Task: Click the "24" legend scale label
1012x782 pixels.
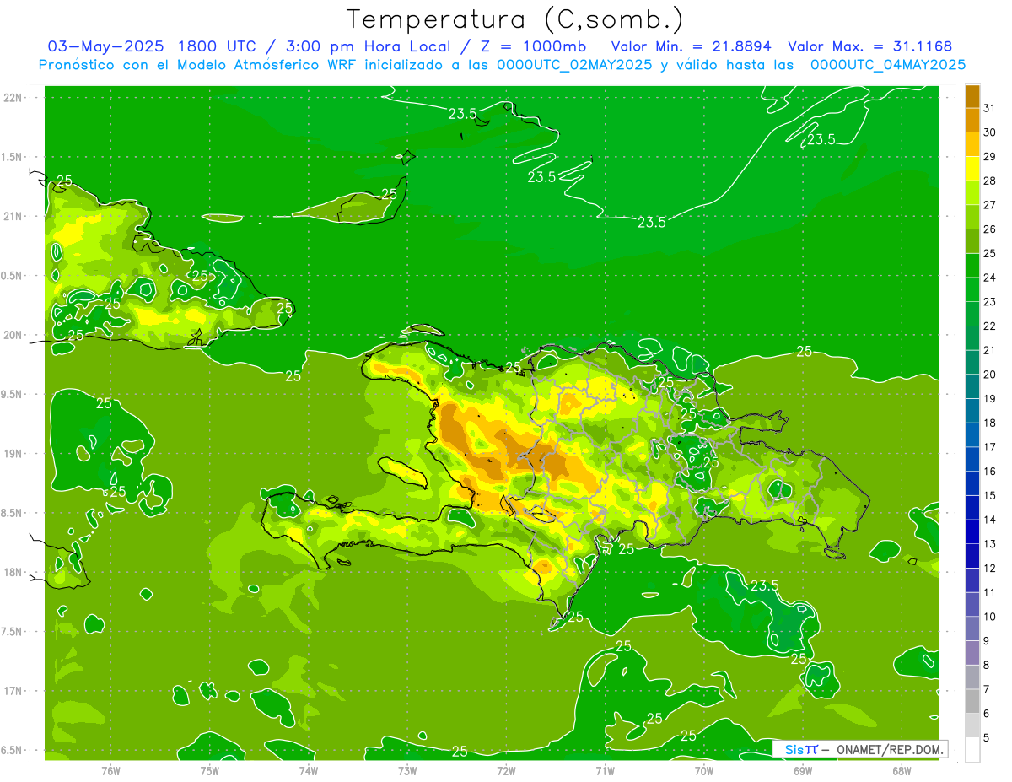Action: (990, 278)
